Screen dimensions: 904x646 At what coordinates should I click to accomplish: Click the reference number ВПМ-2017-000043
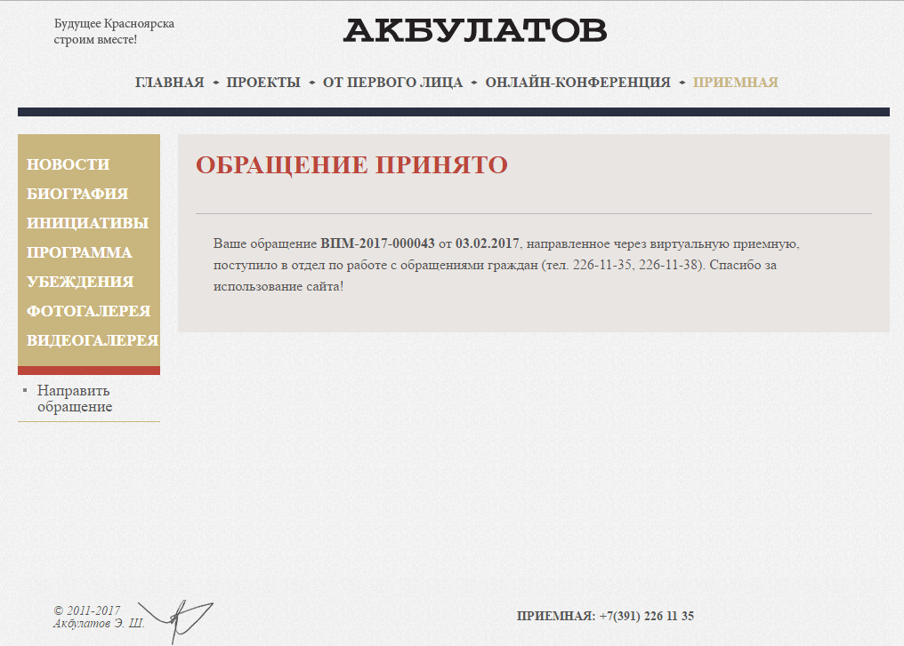pos(377,243)
